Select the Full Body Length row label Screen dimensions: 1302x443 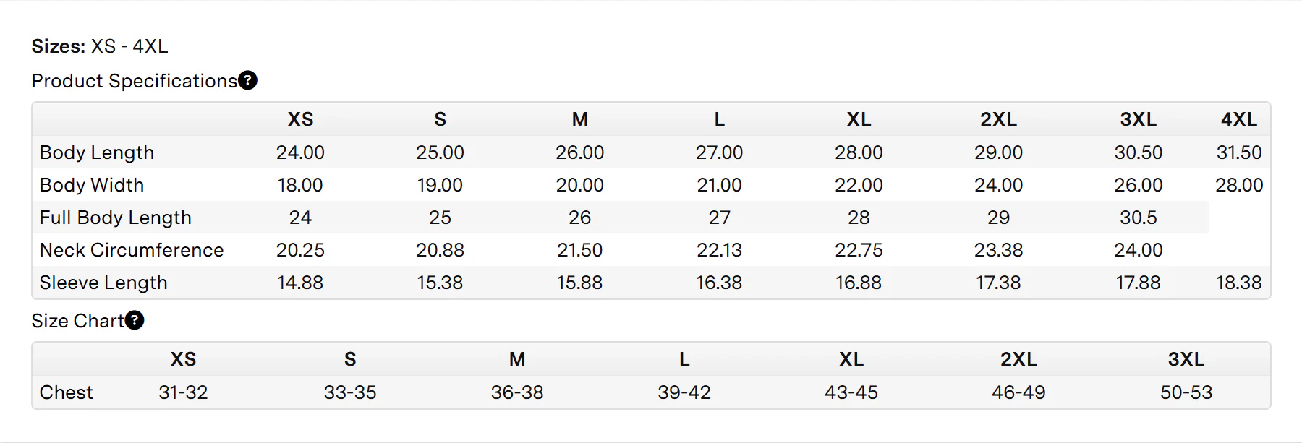pyautogui.click(x=116, y=218)
